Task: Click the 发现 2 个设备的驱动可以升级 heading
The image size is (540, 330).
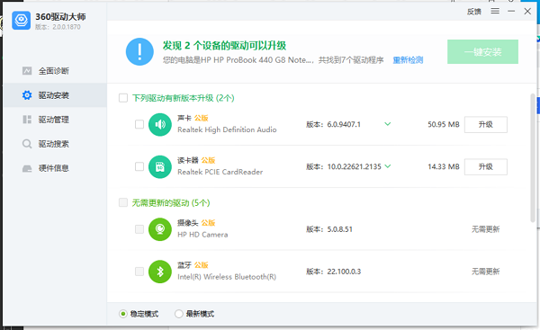Action: click(x=224, y=46)
